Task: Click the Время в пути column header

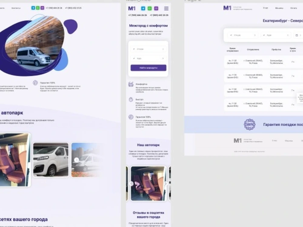Action: pos(293,50)
